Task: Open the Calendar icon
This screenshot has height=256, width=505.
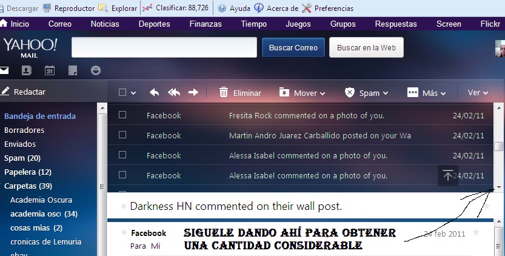Action: [50, 70]
